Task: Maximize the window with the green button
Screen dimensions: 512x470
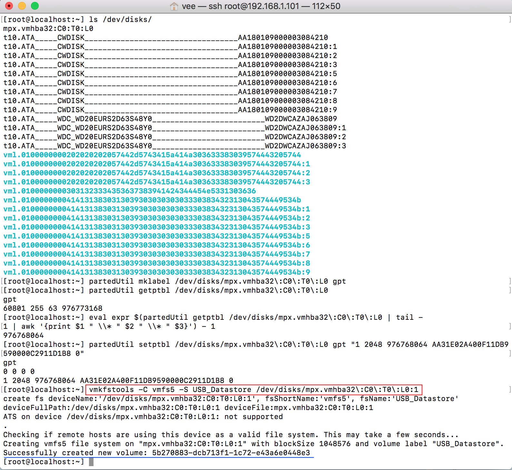Action: [35, 6]
